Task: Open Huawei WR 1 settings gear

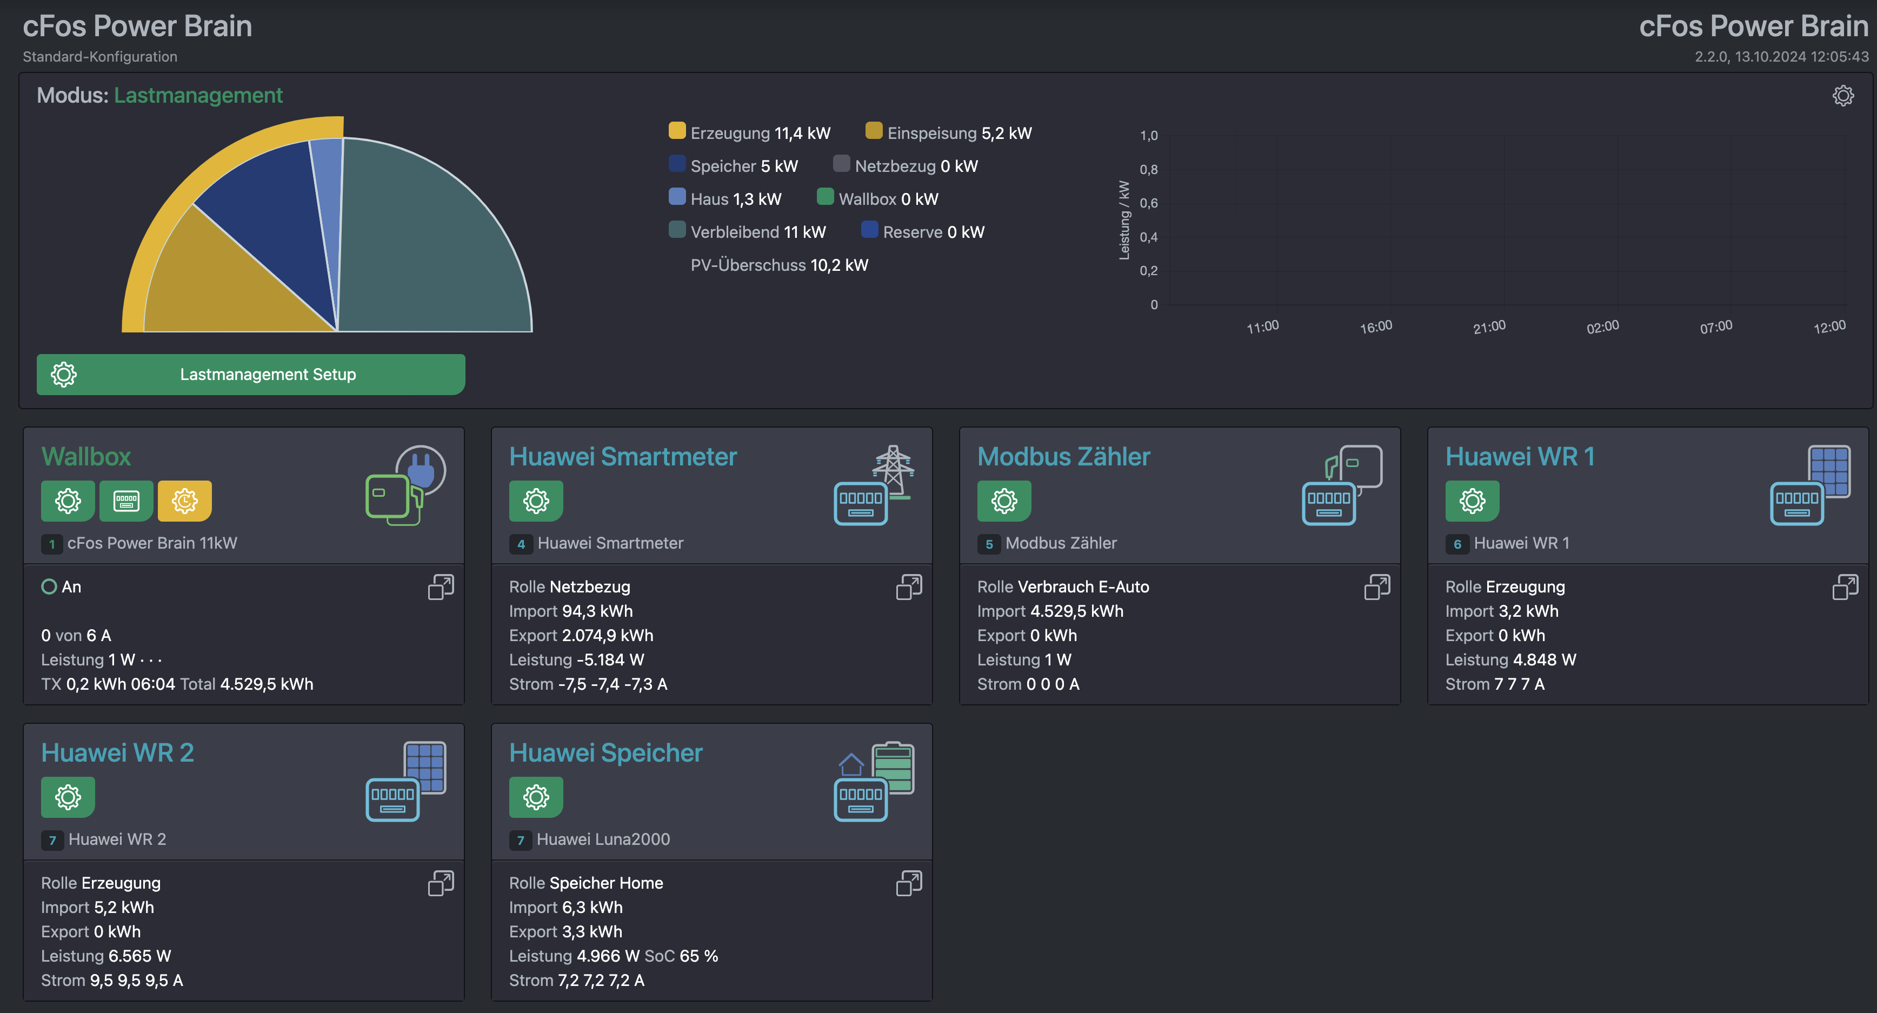Action: coord(1472,501)
